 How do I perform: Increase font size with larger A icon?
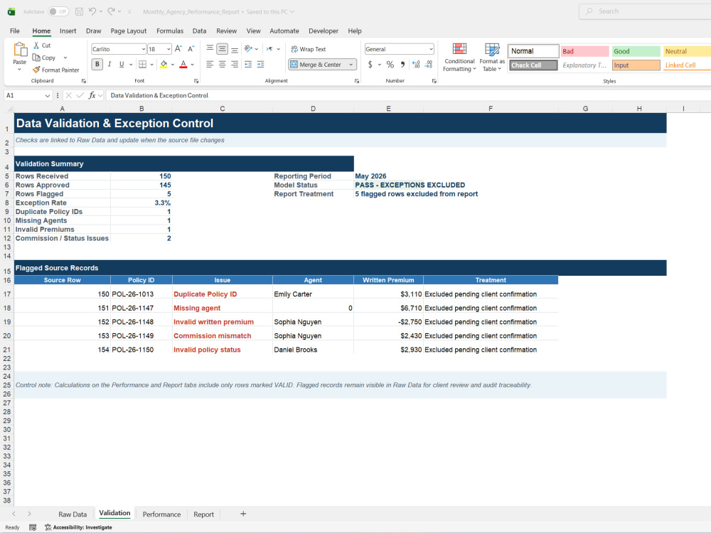coord(178,49)
